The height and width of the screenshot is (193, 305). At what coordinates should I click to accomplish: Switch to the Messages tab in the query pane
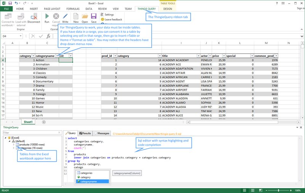pyautogui.click(x=102, y=133)
